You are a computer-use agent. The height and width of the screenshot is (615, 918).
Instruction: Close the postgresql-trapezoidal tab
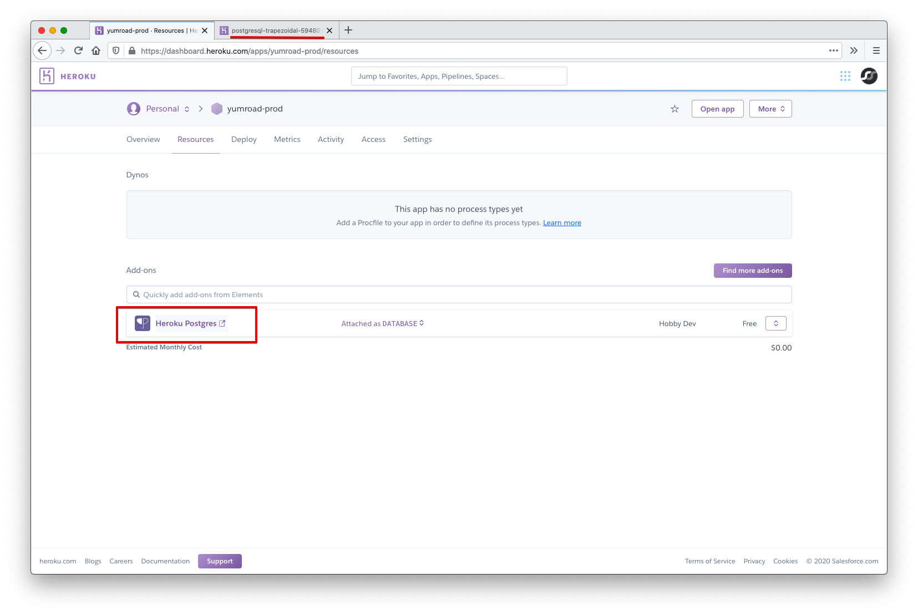(x=329, y=31)
